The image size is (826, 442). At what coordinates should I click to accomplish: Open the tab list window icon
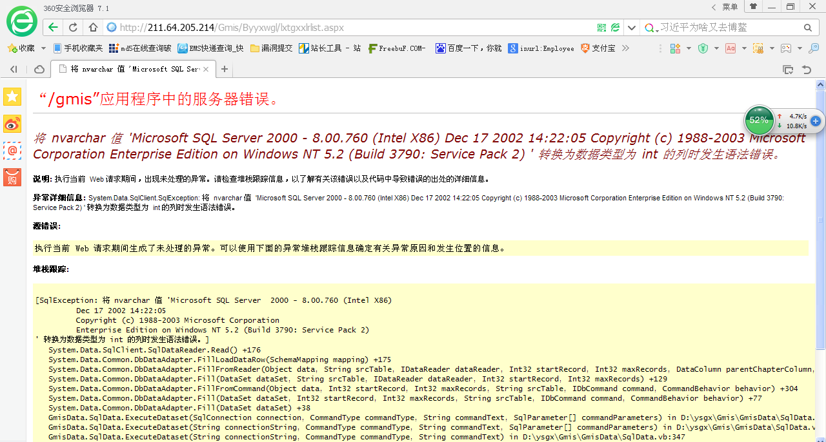tap(788, 69)
